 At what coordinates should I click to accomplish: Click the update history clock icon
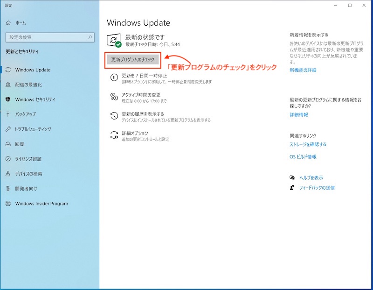pos(114,116)
